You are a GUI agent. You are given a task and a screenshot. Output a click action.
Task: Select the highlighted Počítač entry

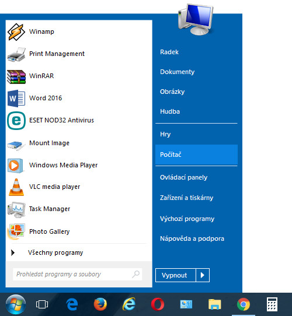(x=196, y=155)
